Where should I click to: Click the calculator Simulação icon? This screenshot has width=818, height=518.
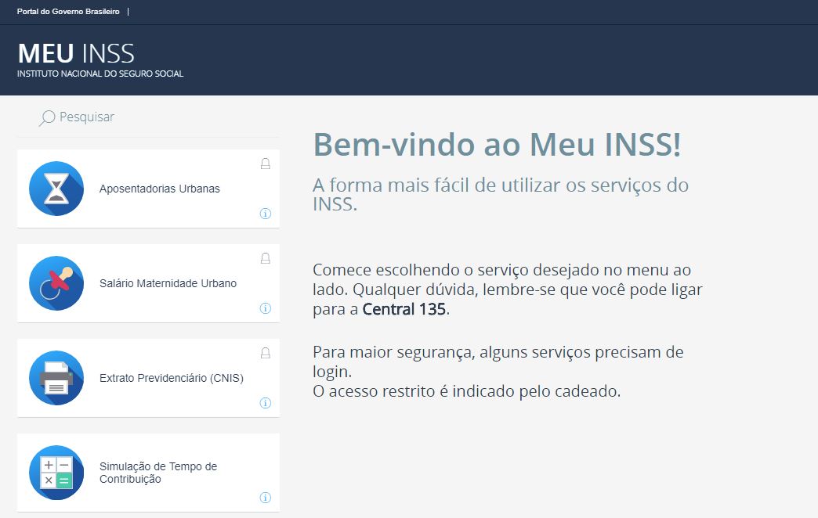coord(56,473)
